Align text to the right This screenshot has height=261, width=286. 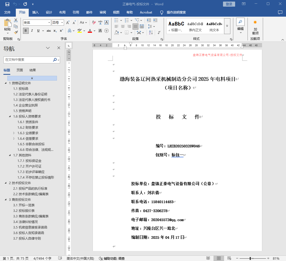click(x=129, y=26)
